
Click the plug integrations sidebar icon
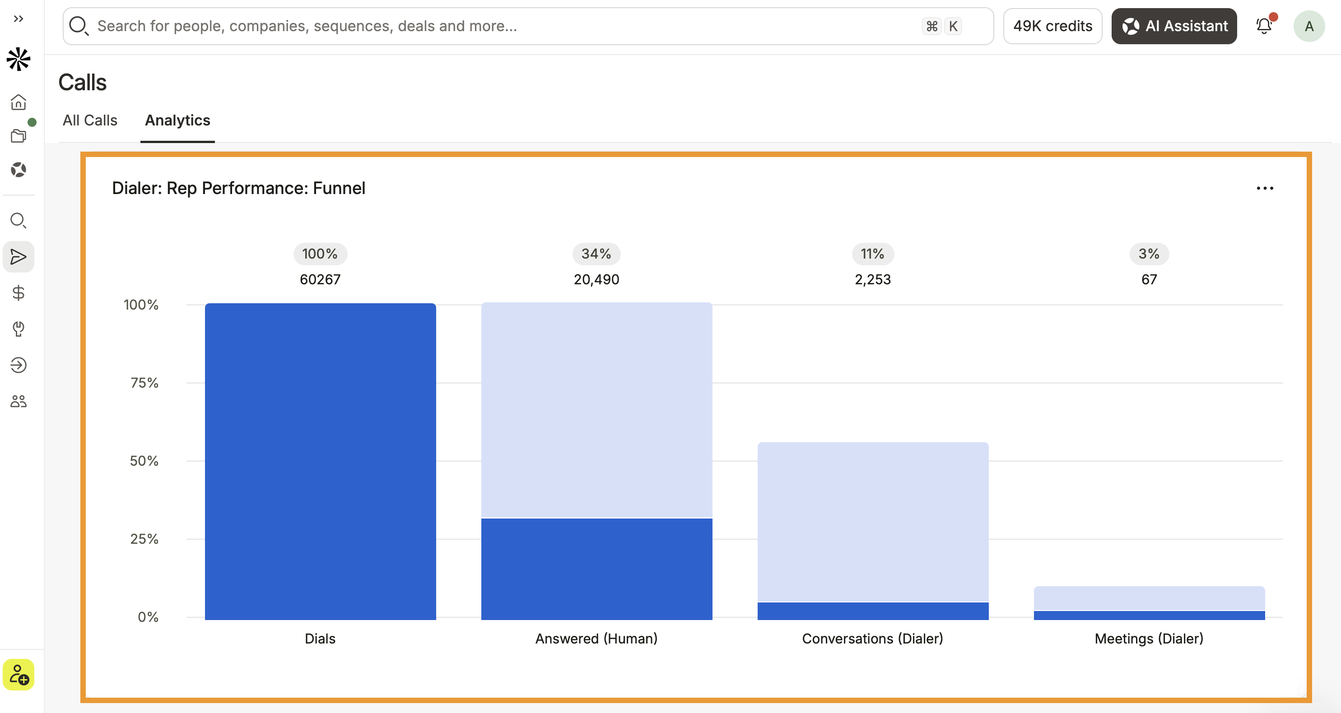[19, 329]
